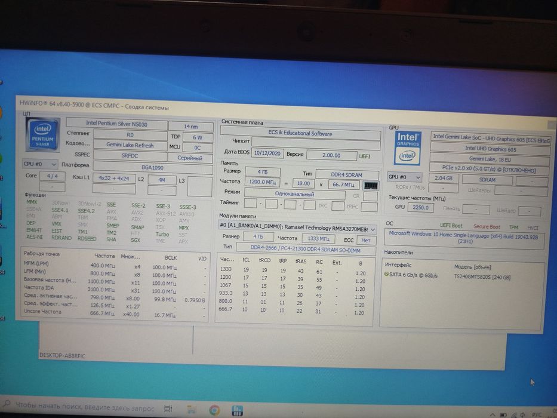Click the BIOS date 10/12/2020 field

tap(267, 153)
